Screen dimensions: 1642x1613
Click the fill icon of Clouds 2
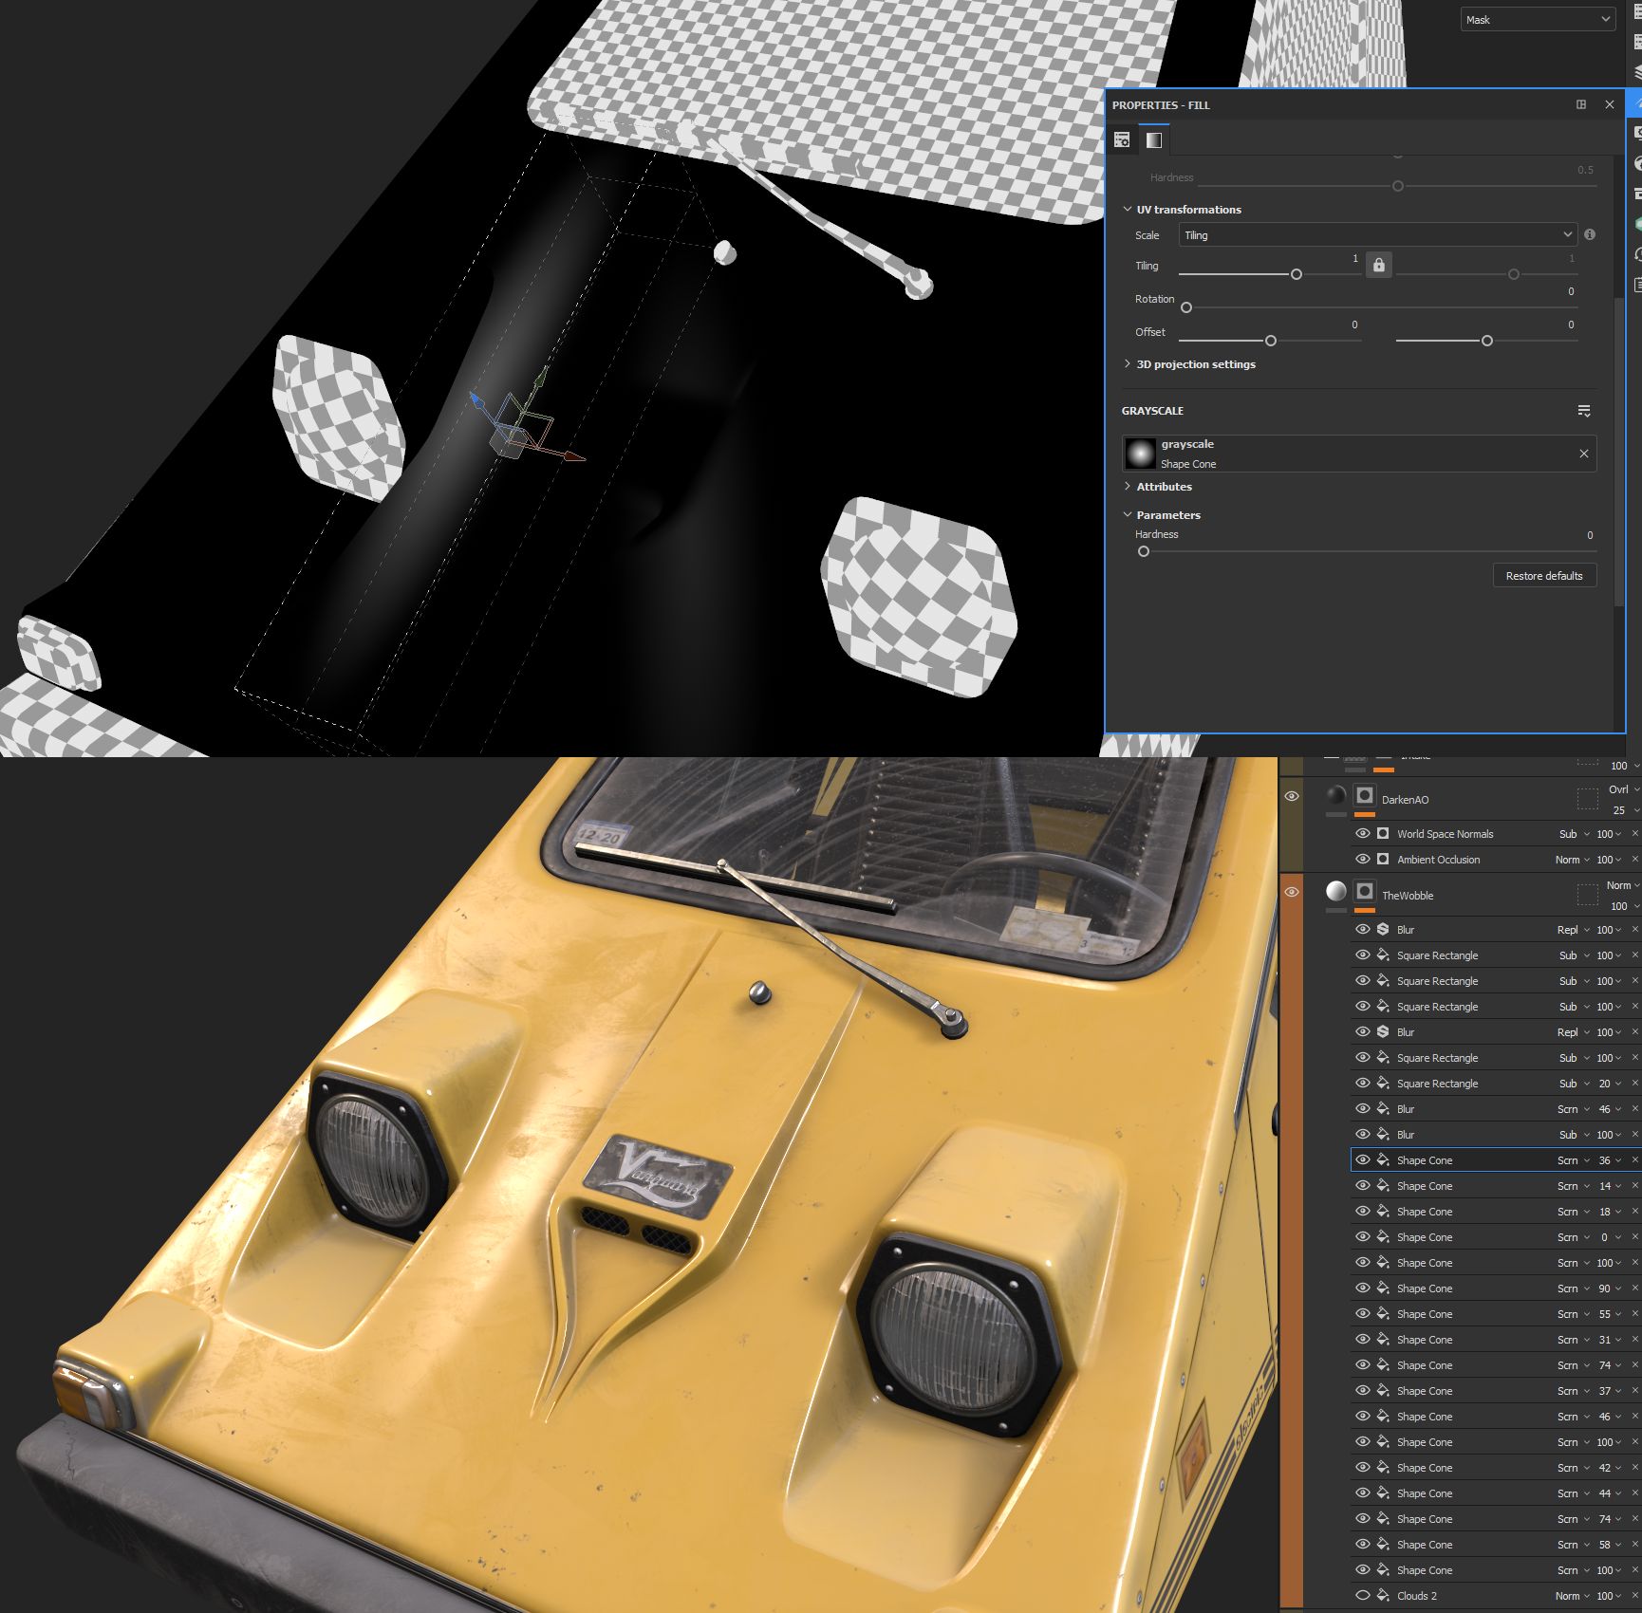1383,1596
